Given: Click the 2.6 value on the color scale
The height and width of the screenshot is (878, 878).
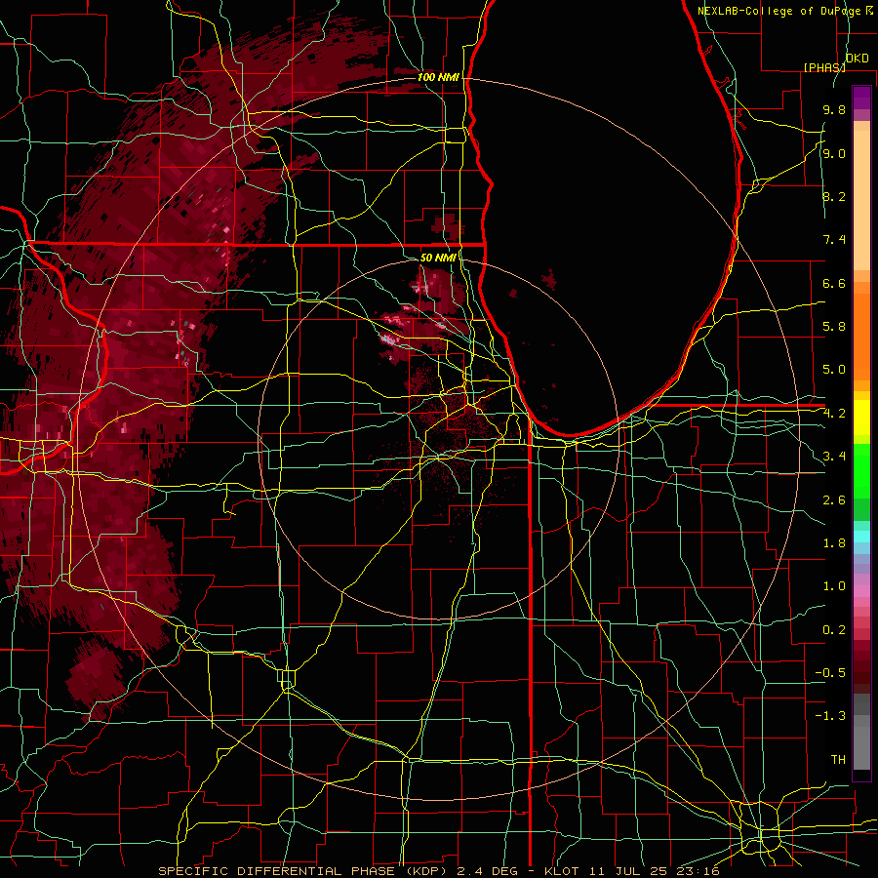Looking at the screenshot, I should point(834,499).
